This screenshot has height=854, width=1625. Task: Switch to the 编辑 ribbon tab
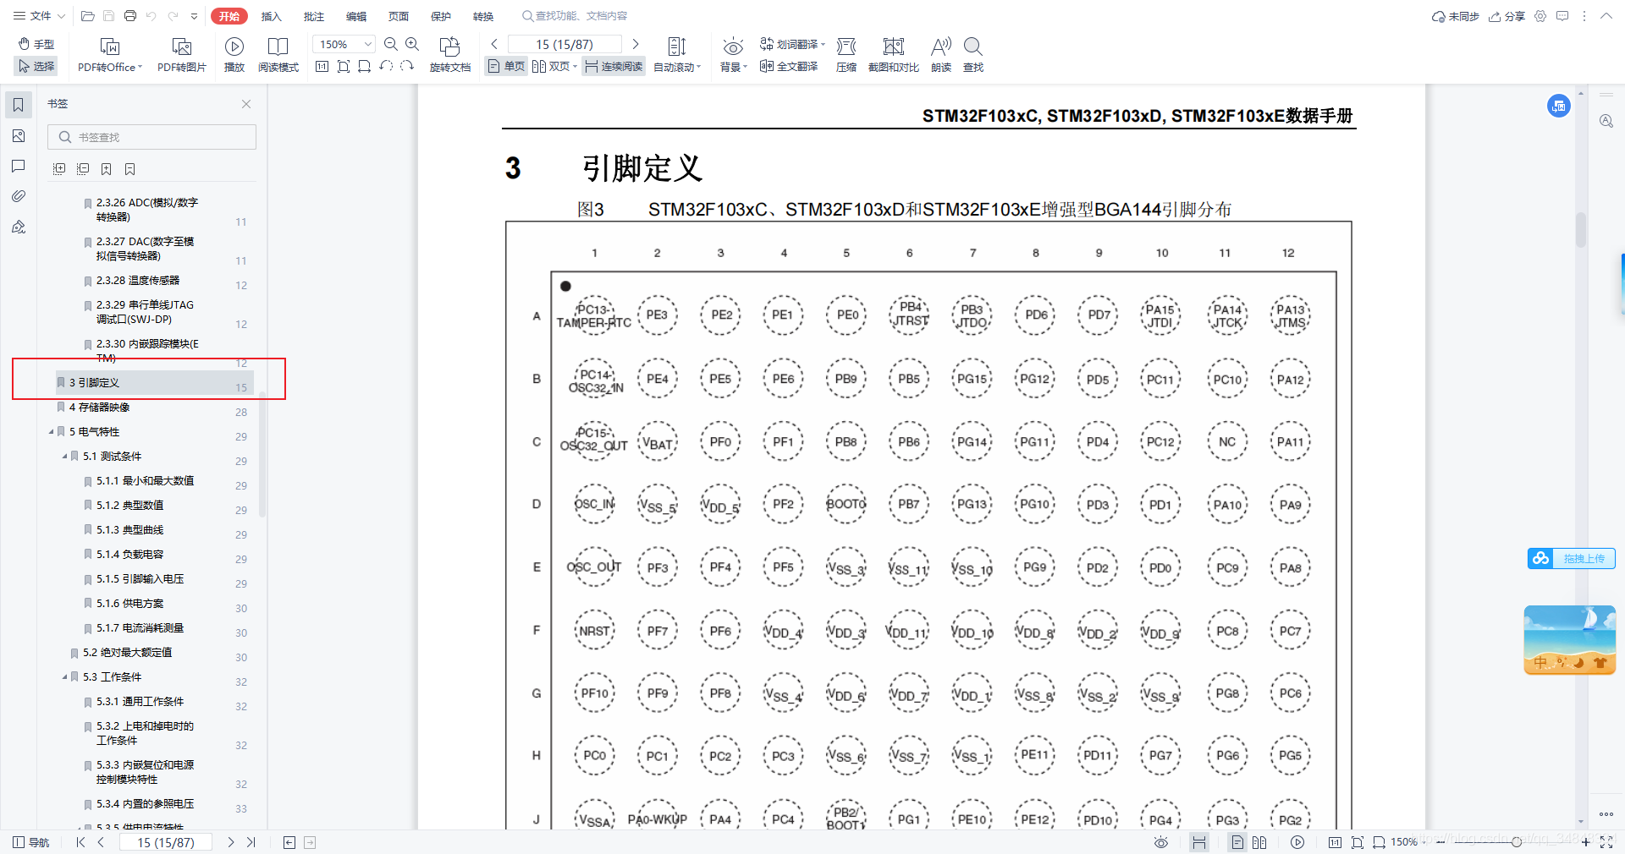tap(356, 16)
